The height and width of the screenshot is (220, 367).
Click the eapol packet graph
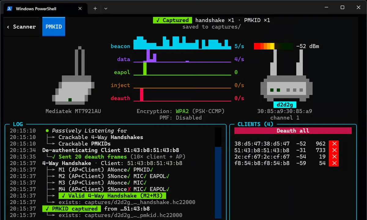coord(182,69)
